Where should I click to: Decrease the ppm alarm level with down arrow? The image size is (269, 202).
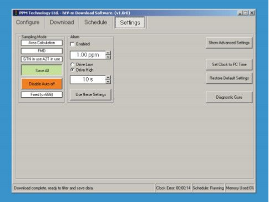108,57
